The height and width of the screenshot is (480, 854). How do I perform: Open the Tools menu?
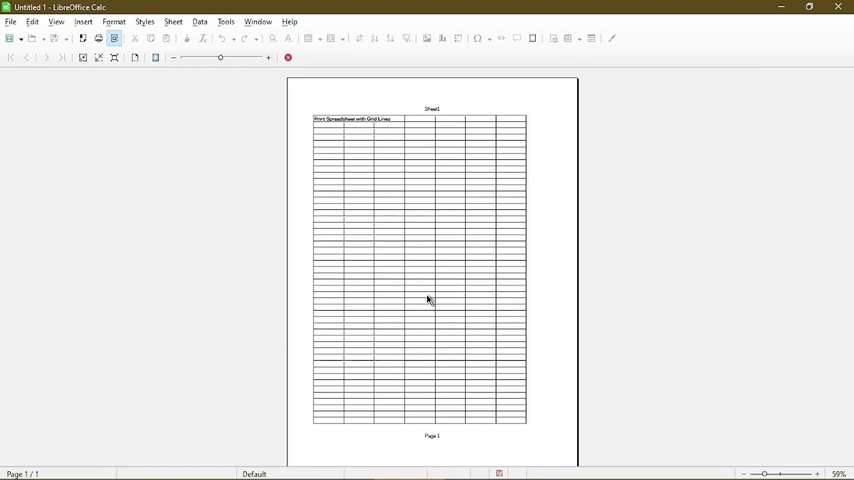pos(226,22)
